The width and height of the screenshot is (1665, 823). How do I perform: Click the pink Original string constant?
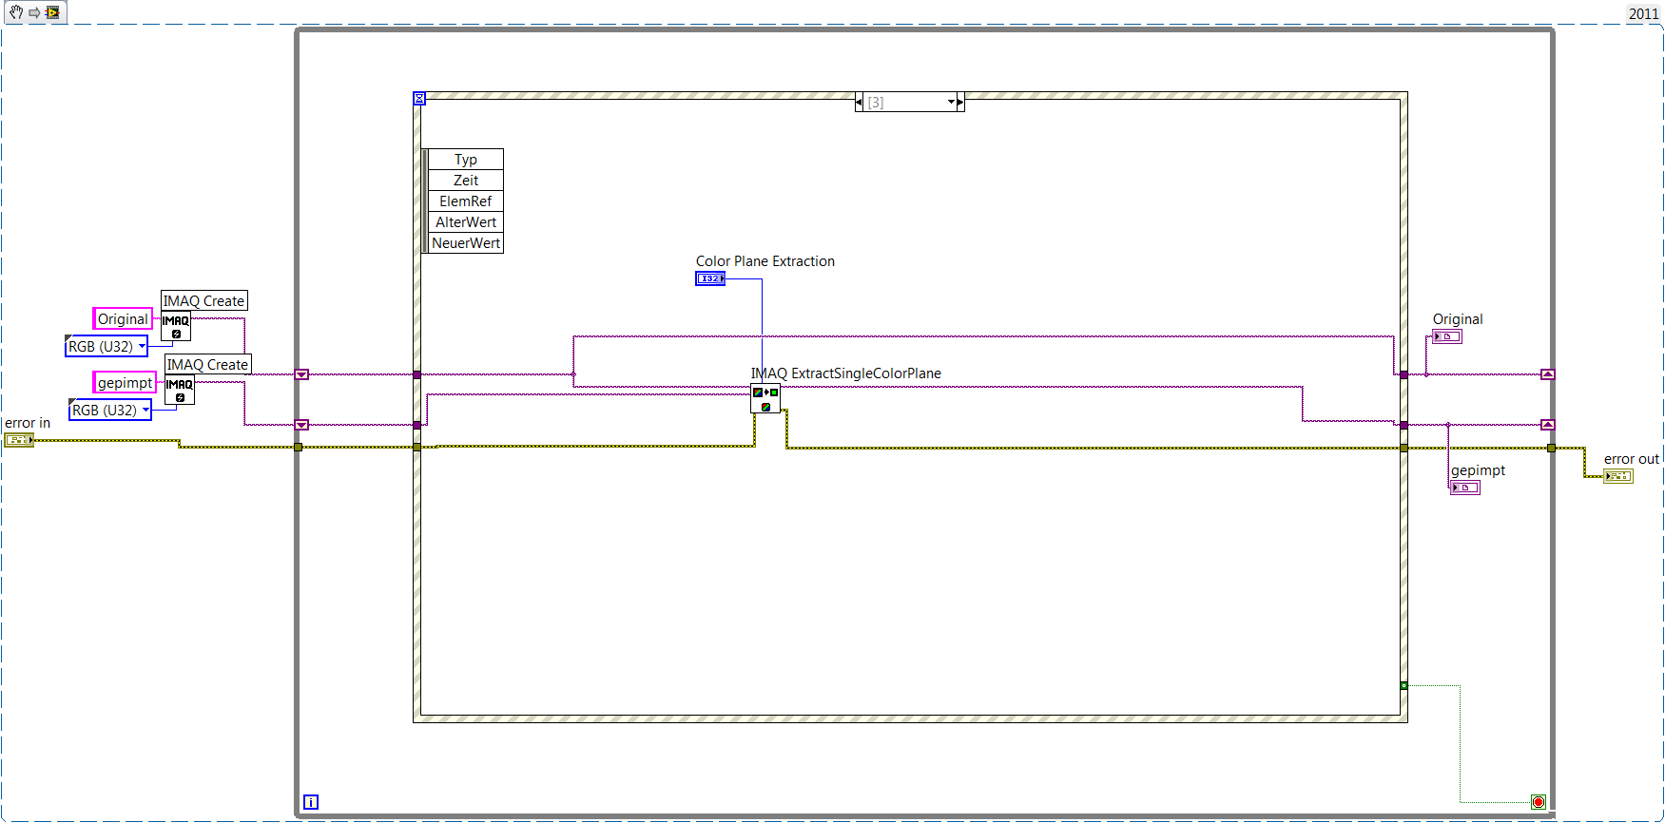point(123,319)
